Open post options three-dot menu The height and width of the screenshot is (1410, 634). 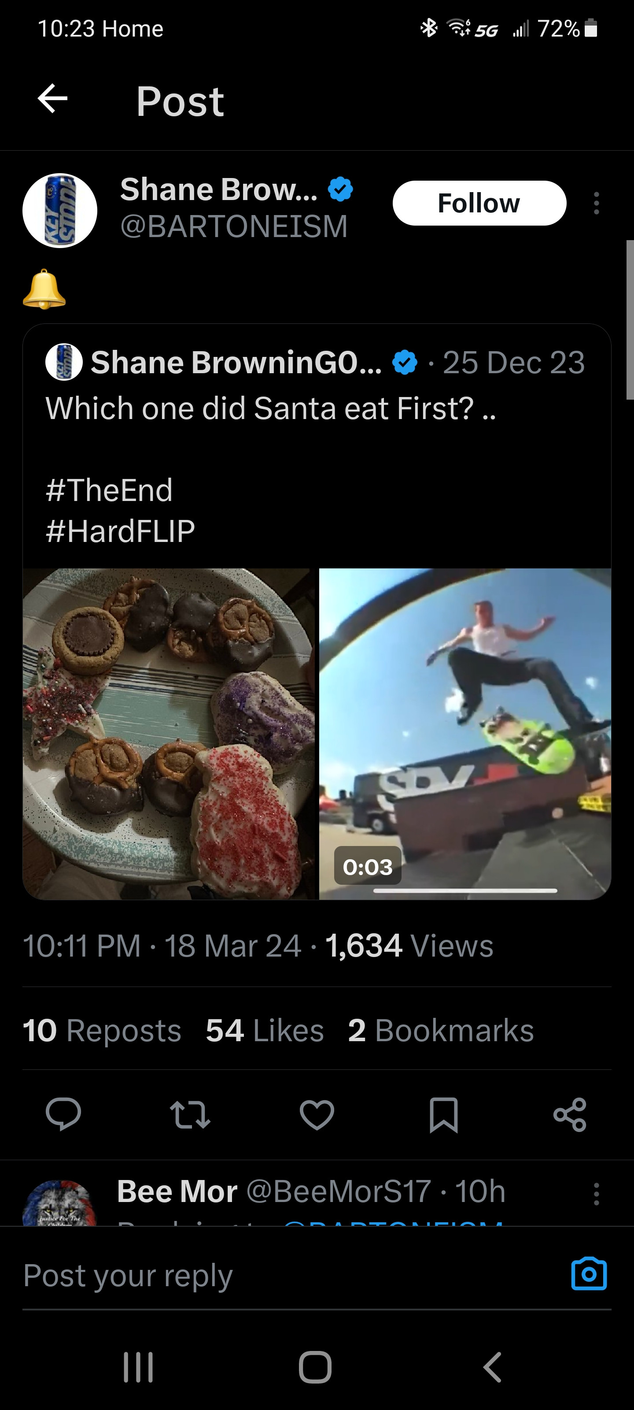pos(596,203)
